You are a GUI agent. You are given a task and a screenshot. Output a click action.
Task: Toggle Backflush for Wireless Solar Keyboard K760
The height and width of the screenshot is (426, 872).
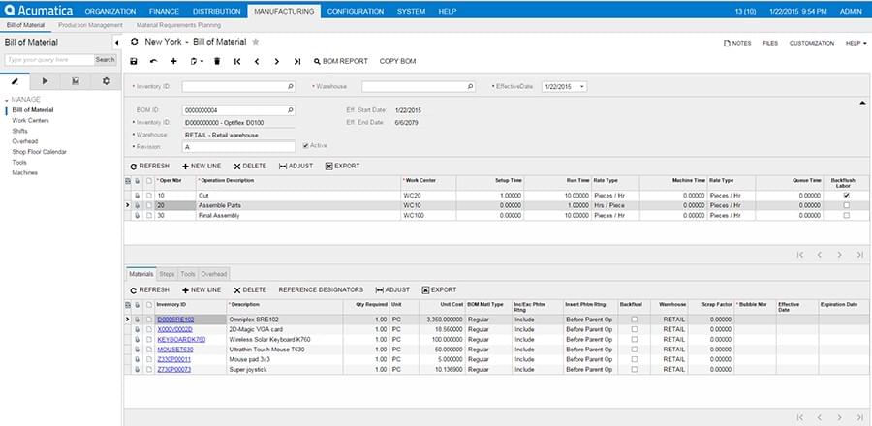coord(635,340)
